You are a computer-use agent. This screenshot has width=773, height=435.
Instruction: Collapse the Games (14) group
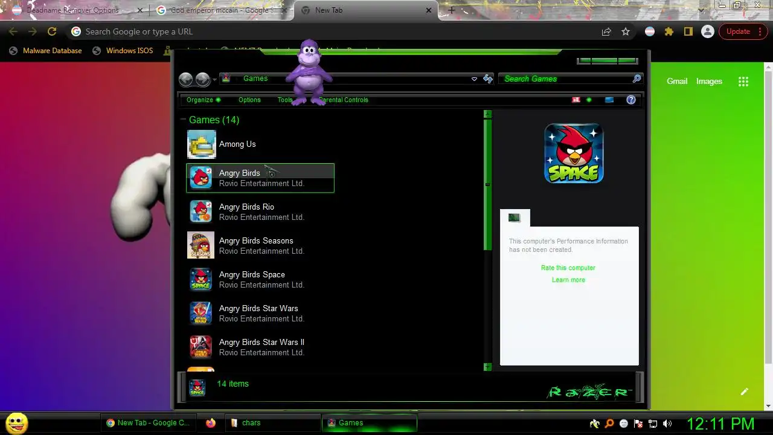point(184,120)
